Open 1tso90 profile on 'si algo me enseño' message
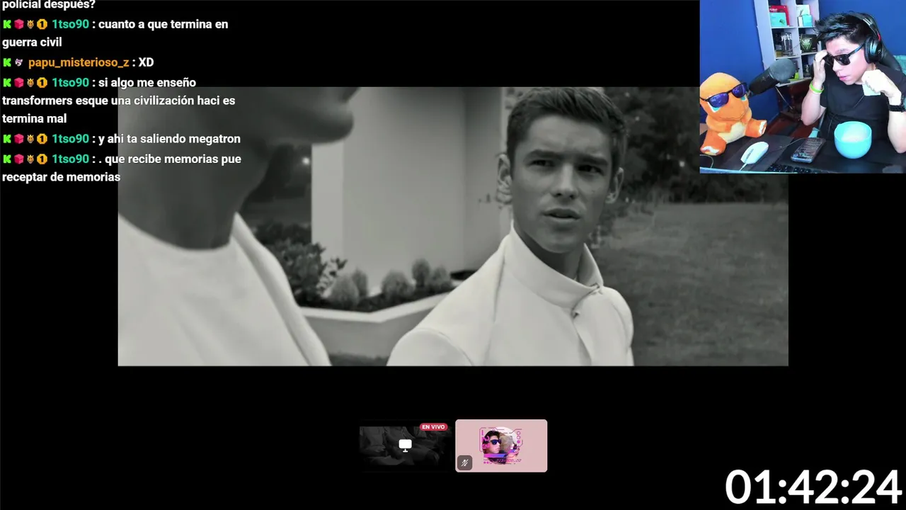The image size is (906, 510). [70, 83]
